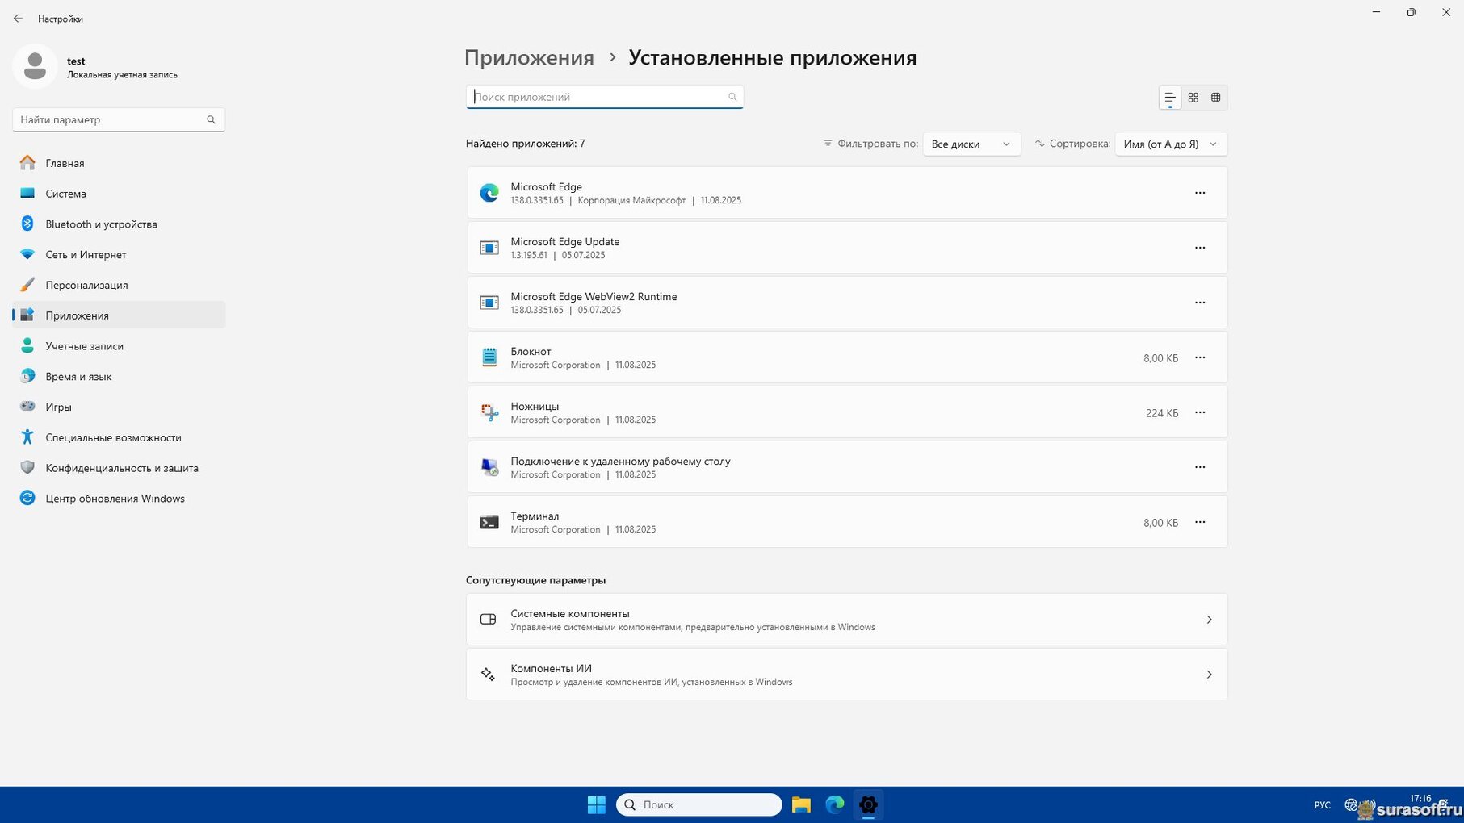Viewport: 1464px width, 823px height.
Task: Switch to the grid view layout
Action: coord(1193,98)
